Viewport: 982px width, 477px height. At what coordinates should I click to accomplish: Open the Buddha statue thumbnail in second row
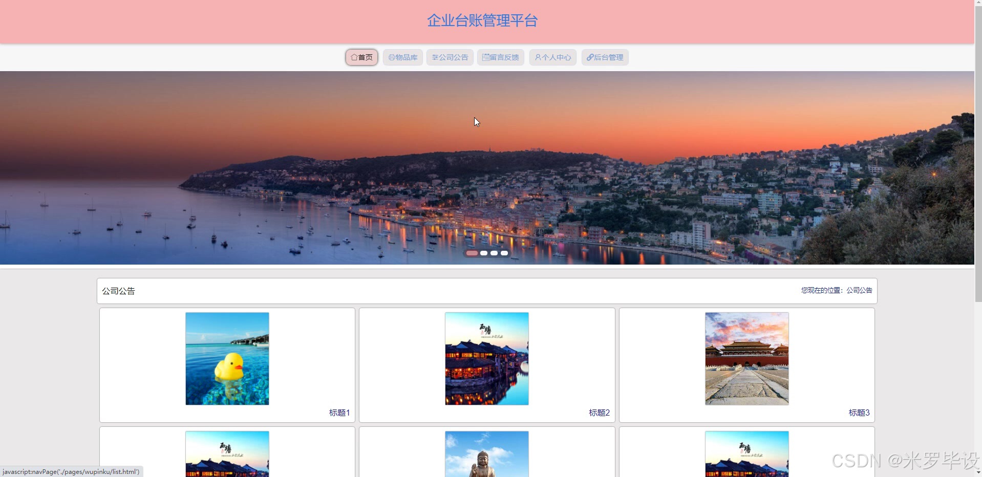(487, 454)
